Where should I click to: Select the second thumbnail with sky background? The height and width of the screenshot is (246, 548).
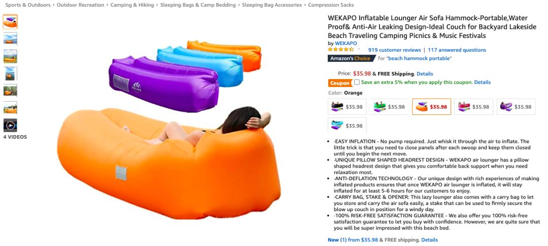(10, 38)
